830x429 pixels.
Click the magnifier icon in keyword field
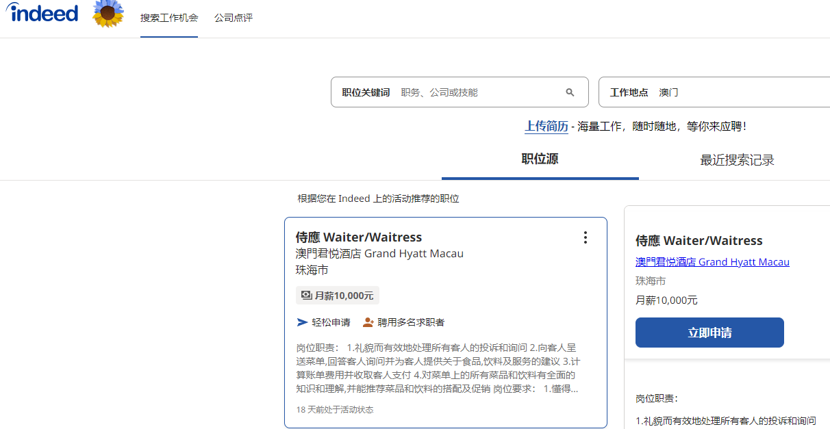[x=570, y=92]
